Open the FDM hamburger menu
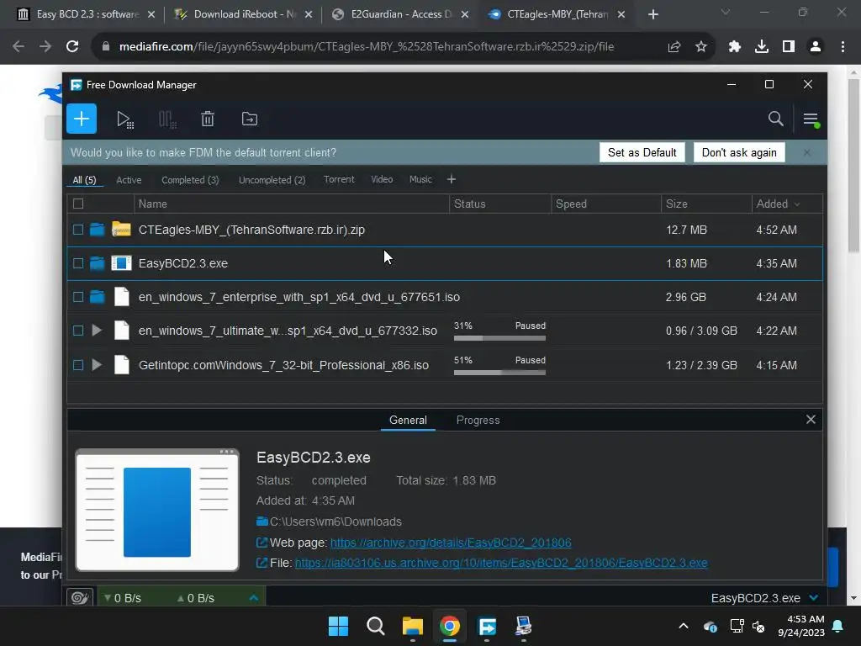The image size is (861, 646). pos(811,119)
